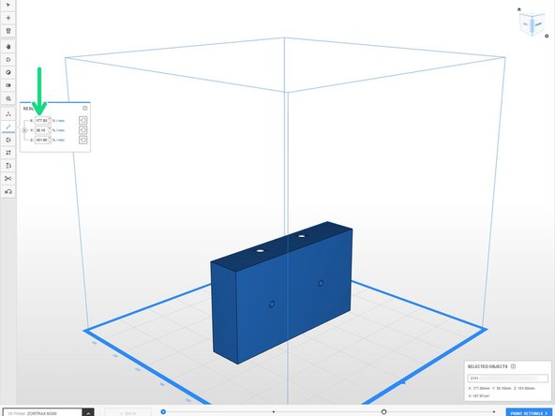Viewport: 555px width, 416px height.
Task: Reset the Y dimension value
Action: coord(82,130)
